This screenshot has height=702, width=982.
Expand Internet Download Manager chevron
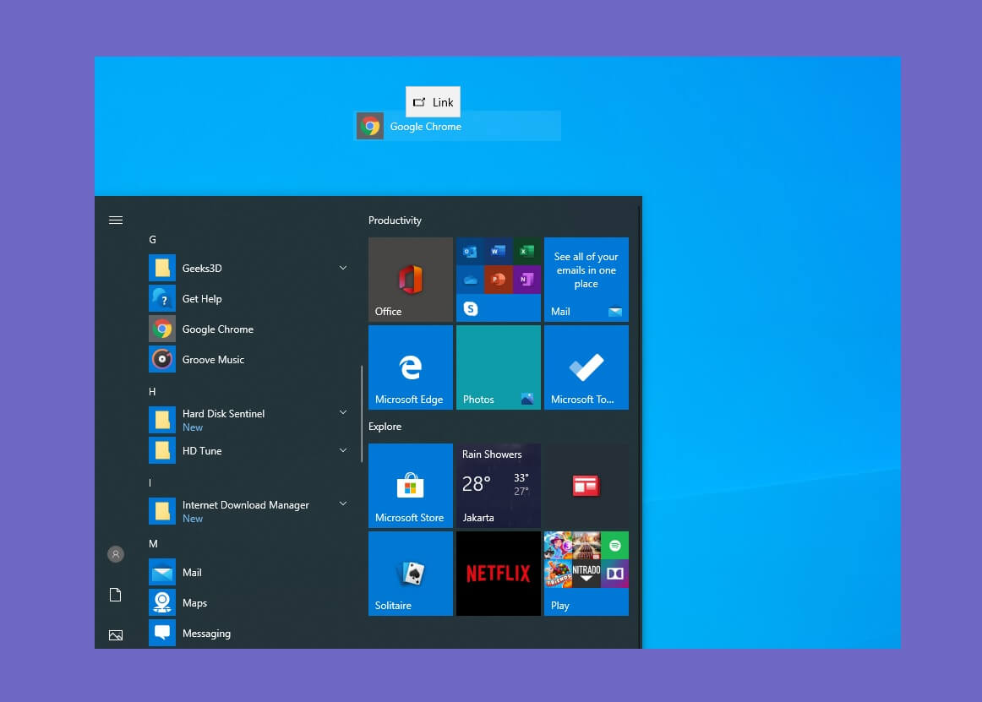(x=343, y=503)
